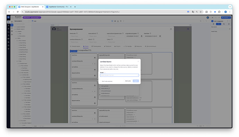Click the user avatar in canvas sidebar
Screen dimensions: 239x137
pyautogui.click(x=54, y=29)
